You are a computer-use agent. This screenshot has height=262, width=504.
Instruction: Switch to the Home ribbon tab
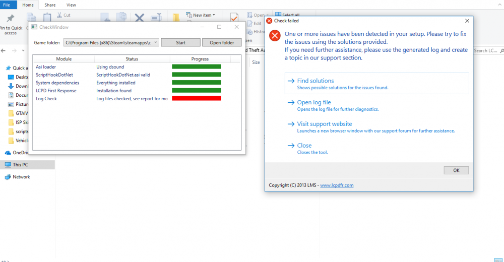pyautogui.click(x=28, y=5)
